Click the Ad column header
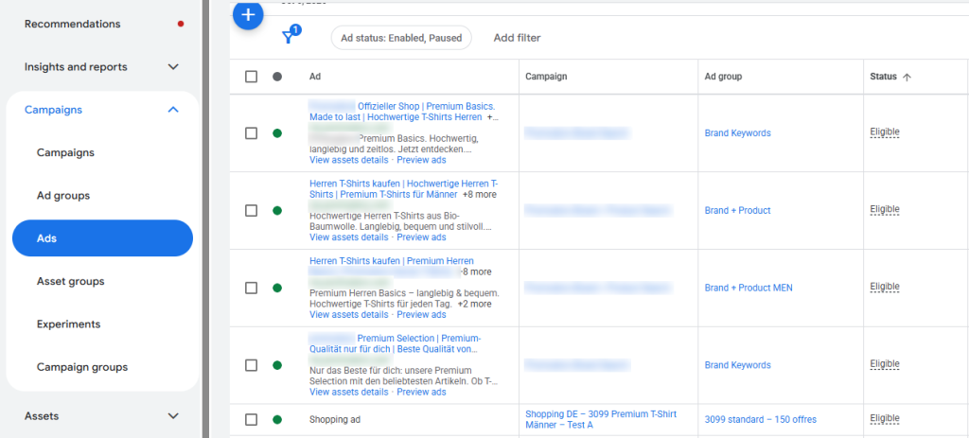 point(314,77)
